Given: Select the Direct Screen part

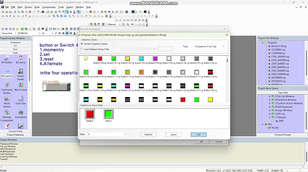Looking at the screenshot, I should click(x=21, y=75).
